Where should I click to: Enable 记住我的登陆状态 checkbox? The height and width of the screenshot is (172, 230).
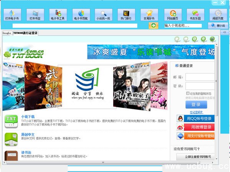[x=188, y=93]
